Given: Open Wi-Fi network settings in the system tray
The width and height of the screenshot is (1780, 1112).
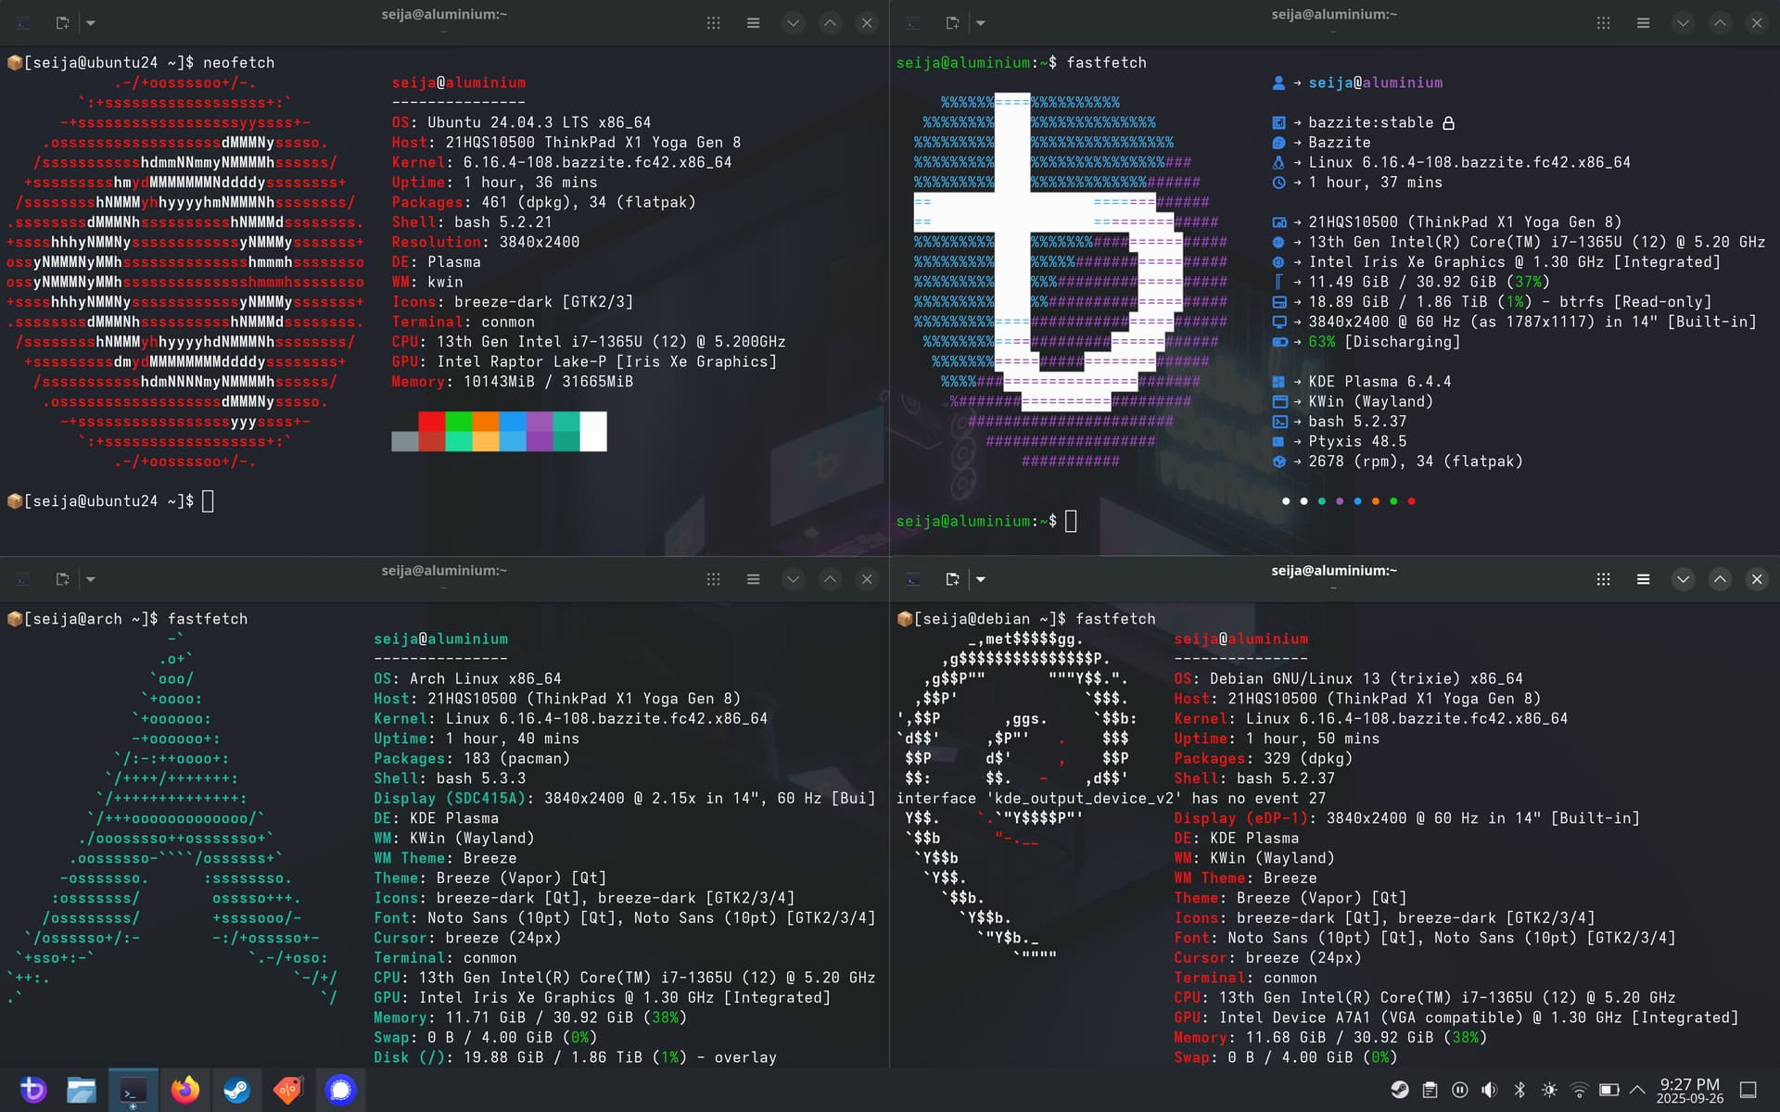Looking at the screenshot, I should pos(1579,1090).
